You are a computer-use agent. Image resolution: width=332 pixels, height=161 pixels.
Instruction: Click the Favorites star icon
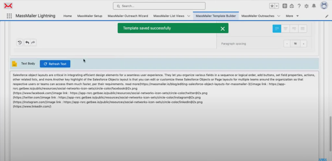pyautogui.click(x=272, y=6)
